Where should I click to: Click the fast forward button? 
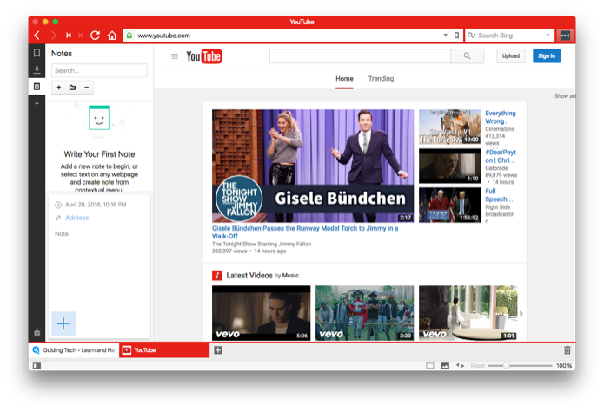81,36
